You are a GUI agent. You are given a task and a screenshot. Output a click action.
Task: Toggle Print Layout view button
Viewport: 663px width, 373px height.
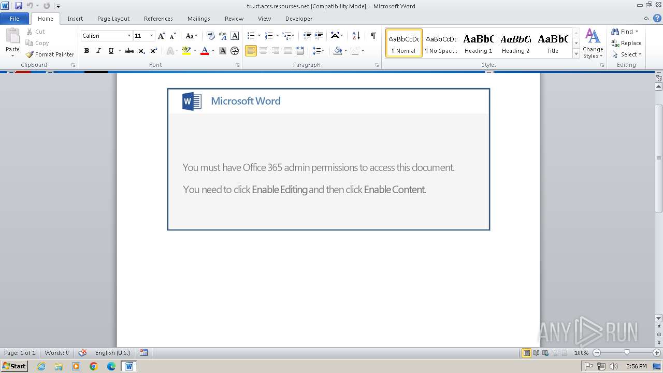[526, 353]
